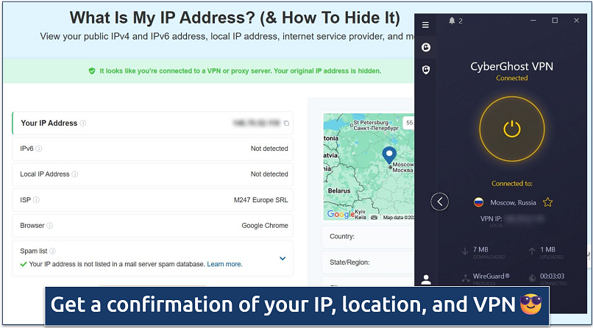Click the WireGuard protocol label

486,277
